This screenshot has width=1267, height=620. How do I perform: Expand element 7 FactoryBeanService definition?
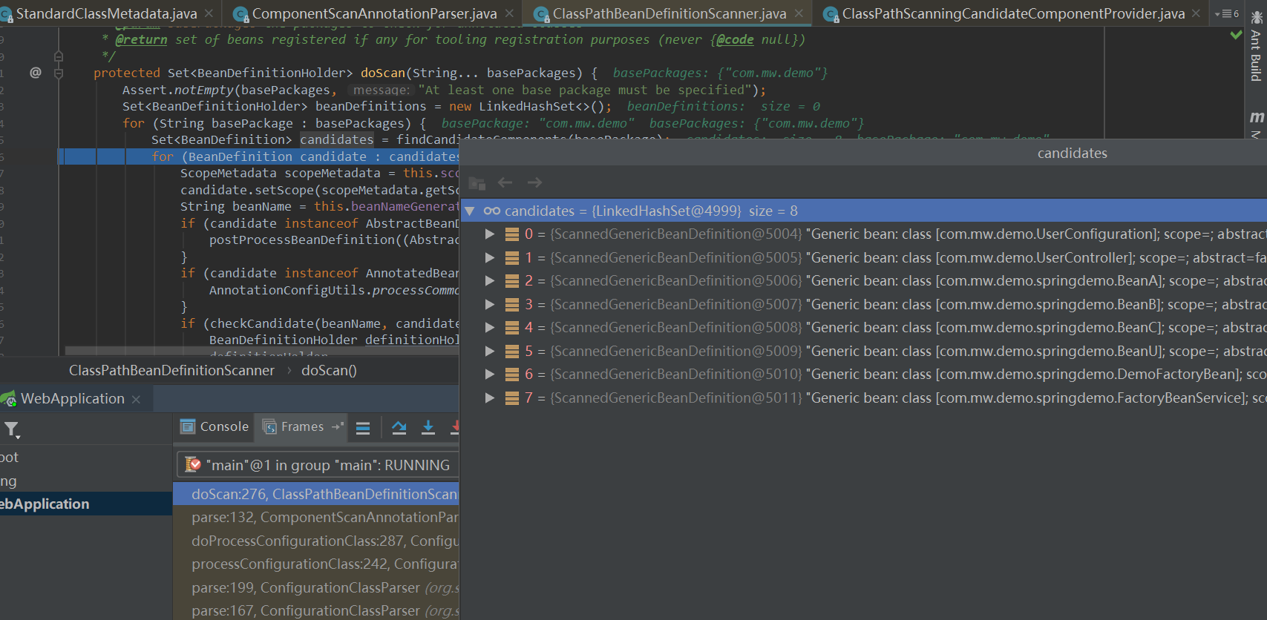(x=489, y=398)
